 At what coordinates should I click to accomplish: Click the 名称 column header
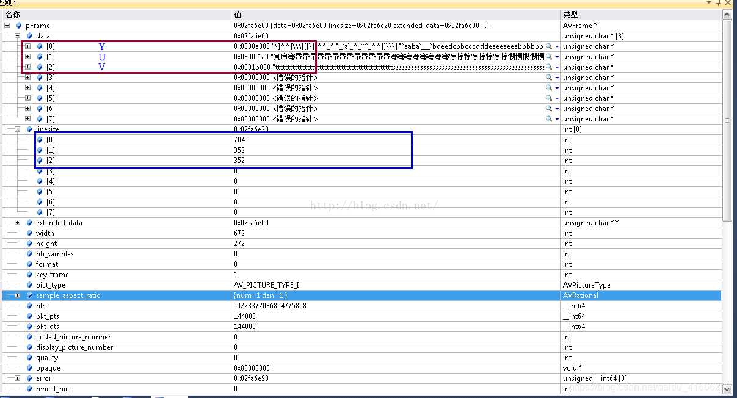(x=116, y=14)
